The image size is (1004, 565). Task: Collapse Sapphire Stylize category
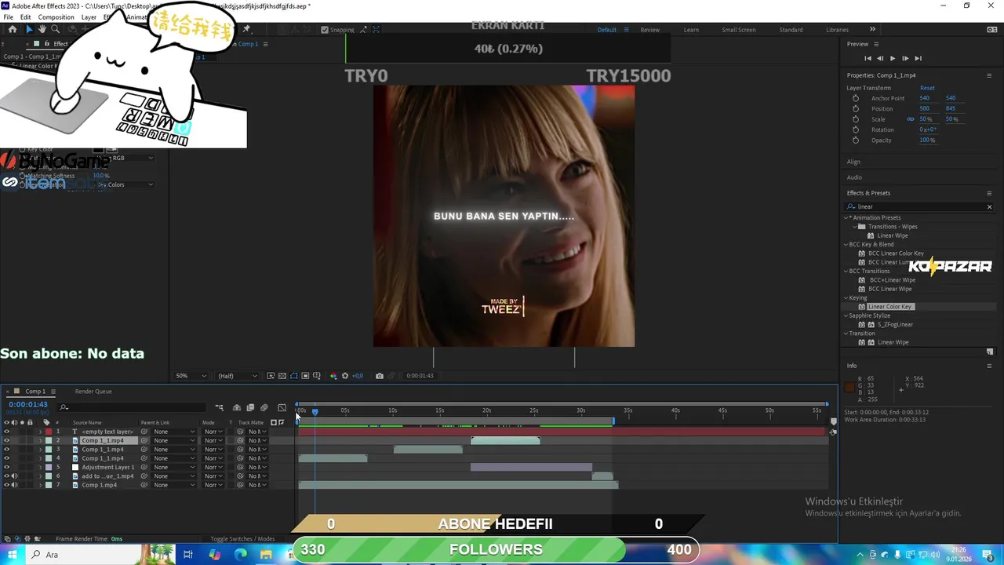pyautogui.click(x=846, y=315)
